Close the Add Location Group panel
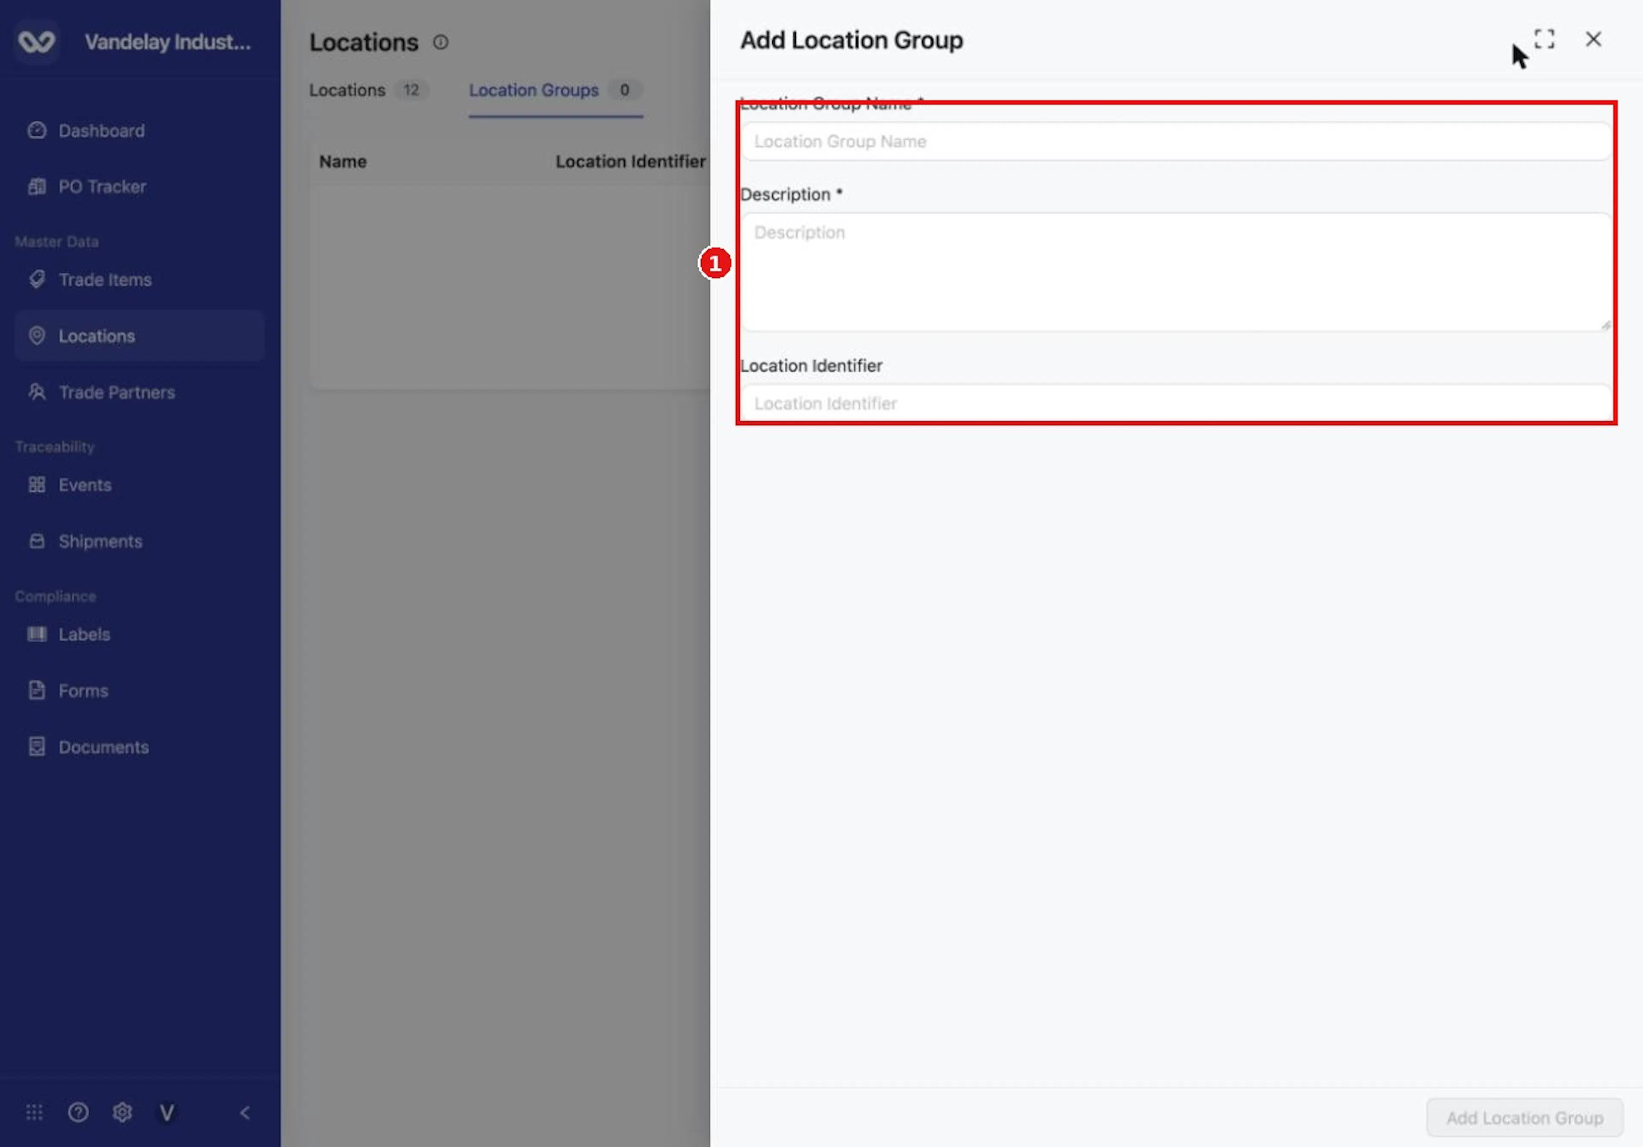Image resolution: width=1643 pixels, height=1147 pixels. 1593,38
